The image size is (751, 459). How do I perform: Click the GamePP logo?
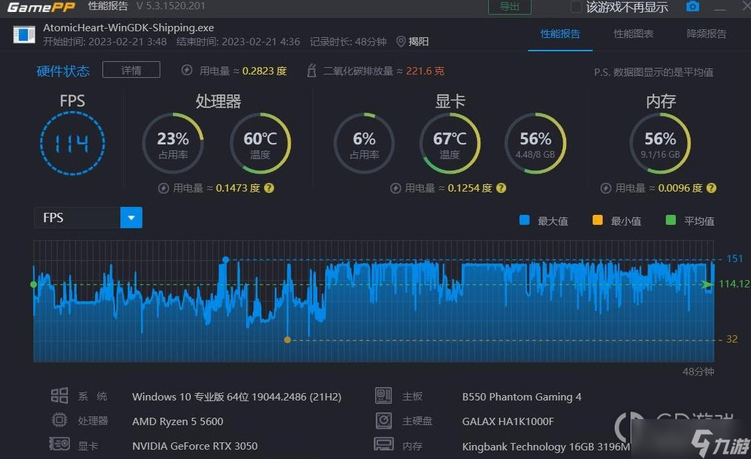(x=41, y=7)
